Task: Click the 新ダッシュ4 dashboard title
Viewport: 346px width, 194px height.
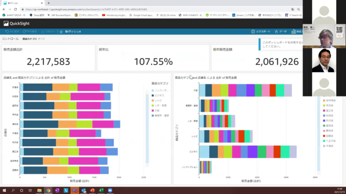Action: [x=73, y=32]
